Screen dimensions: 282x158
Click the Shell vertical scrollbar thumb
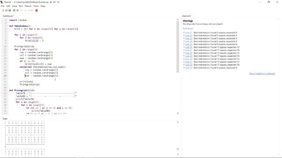pos(178,149)
